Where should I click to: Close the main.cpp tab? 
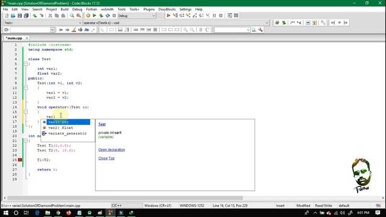click(27, 38)
